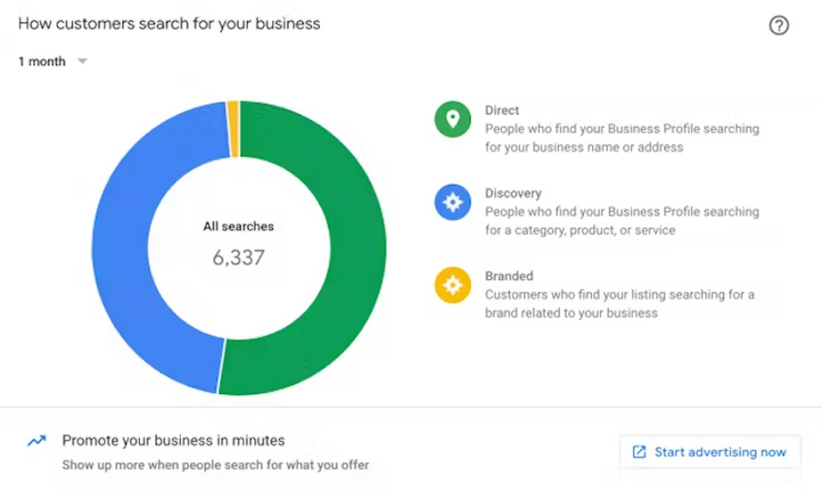Click the external link icon beside Start advertising
This screenshot has height=491, width=822.
639,452
